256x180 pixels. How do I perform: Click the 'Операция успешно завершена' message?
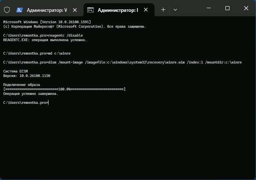point(31,93)
